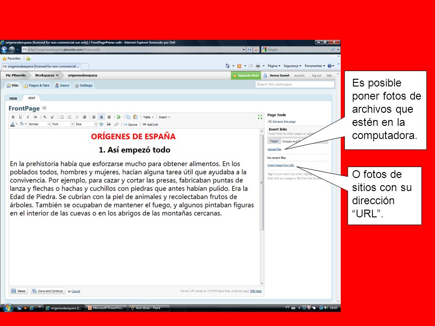435x326 pixels.
Task: Click the Upgrade Now! button
Action: click(x=246, y=76)
